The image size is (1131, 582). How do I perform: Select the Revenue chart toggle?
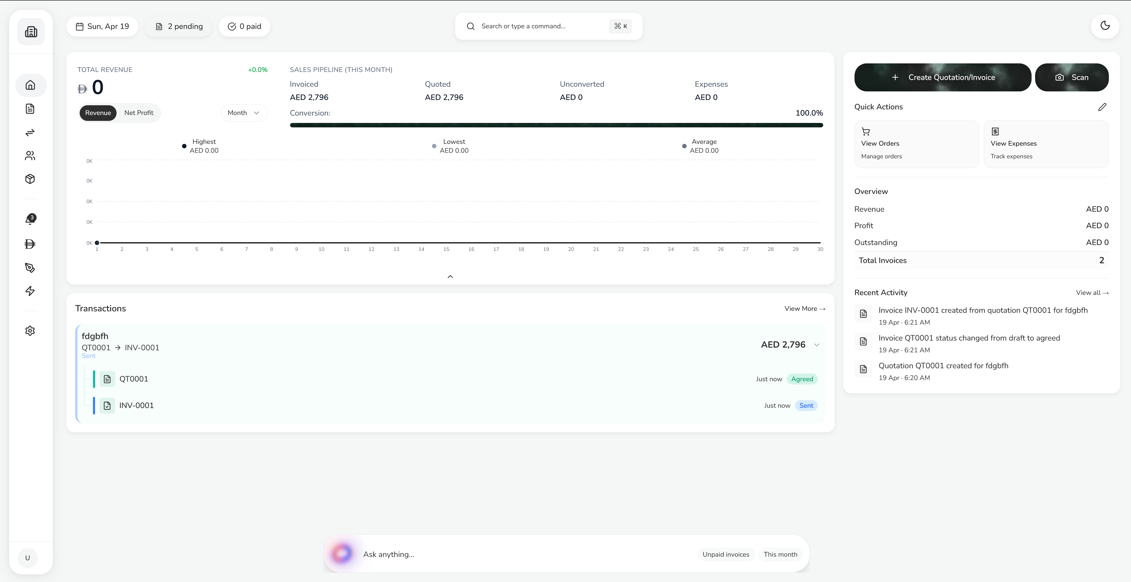(98, 113)
